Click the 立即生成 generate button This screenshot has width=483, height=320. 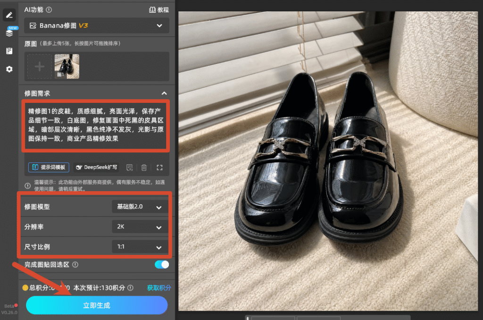click(97, 305)
